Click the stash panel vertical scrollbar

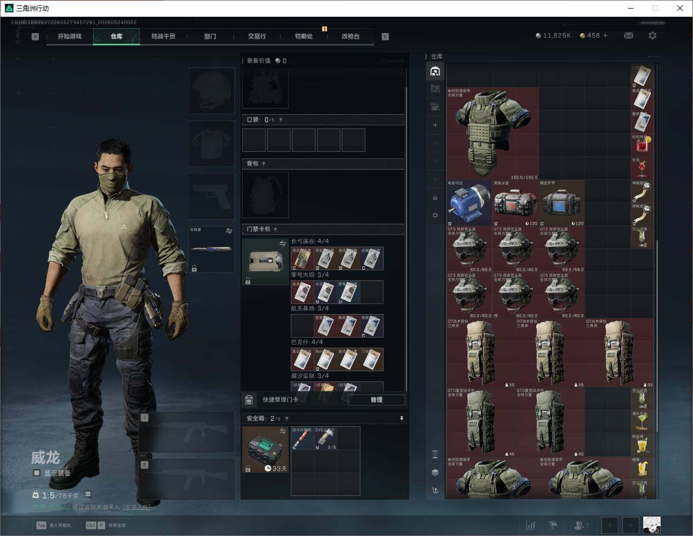[x=657, y=335]
